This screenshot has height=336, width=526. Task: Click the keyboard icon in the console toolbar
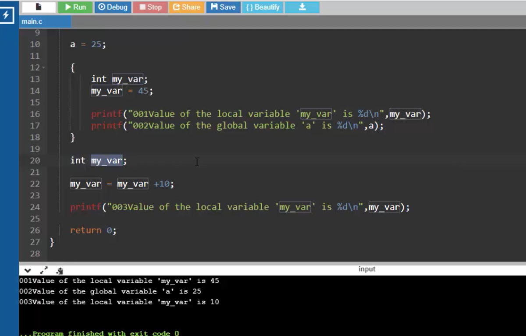click(59, 271)
